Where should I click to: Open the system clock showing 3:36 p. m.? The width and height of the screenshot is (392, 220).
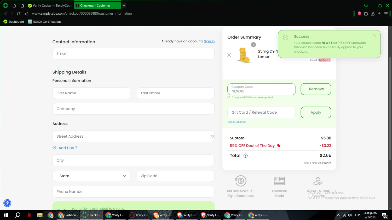click(370, 215)
